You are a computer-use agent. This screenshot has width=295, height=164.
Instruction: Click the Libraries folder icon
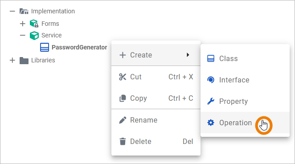(24, 61)
